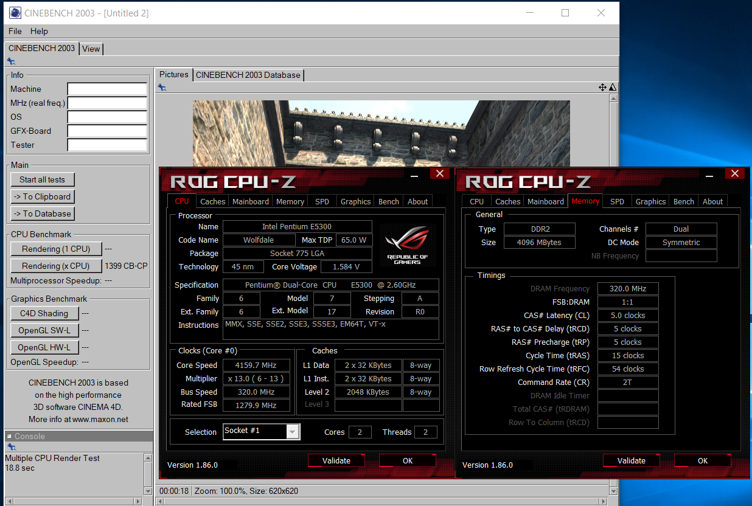The height and width of the screenshot is (506, 752).
Task: Click the To Database button
Action: (42, 213)
